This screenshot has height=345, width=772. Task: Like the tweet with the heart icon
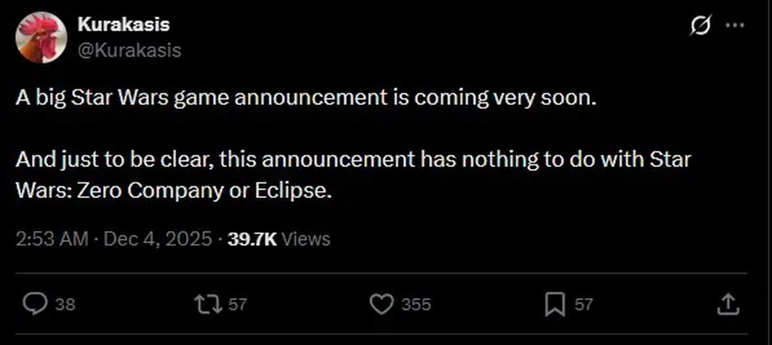(x=381, y=304)
